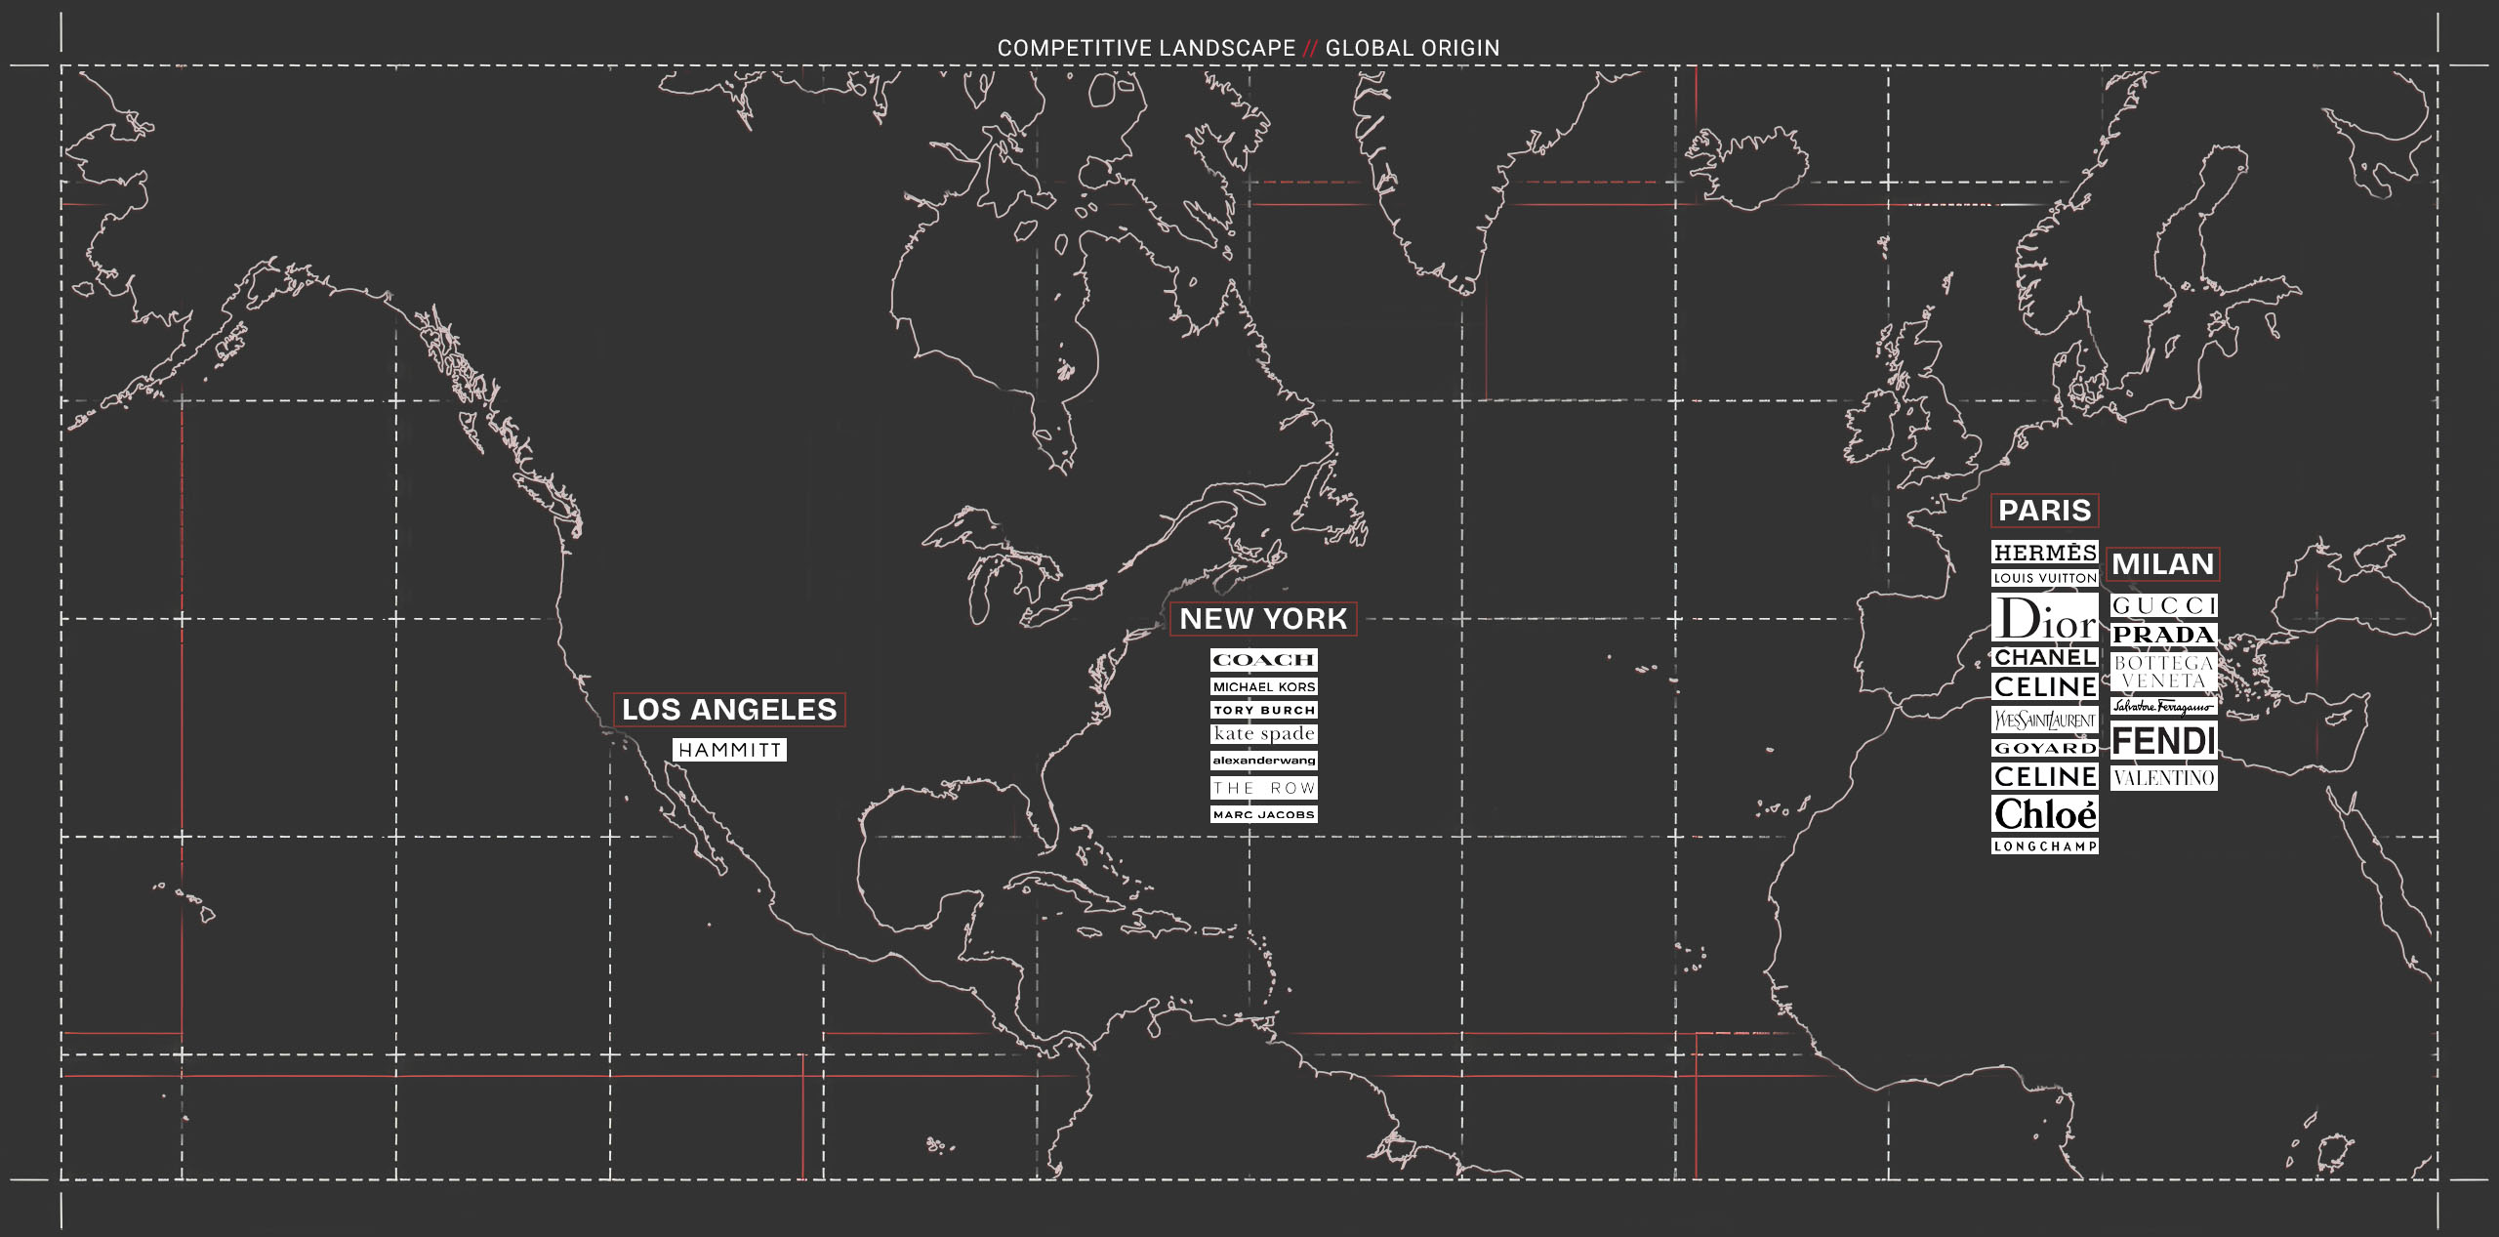
Task: Select the Marc Jacobs logo
Action: (x=1263, y=814)
